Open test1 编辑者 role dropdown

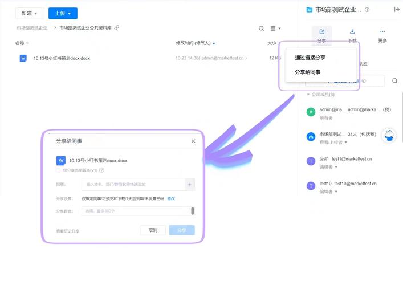(328, 167)
